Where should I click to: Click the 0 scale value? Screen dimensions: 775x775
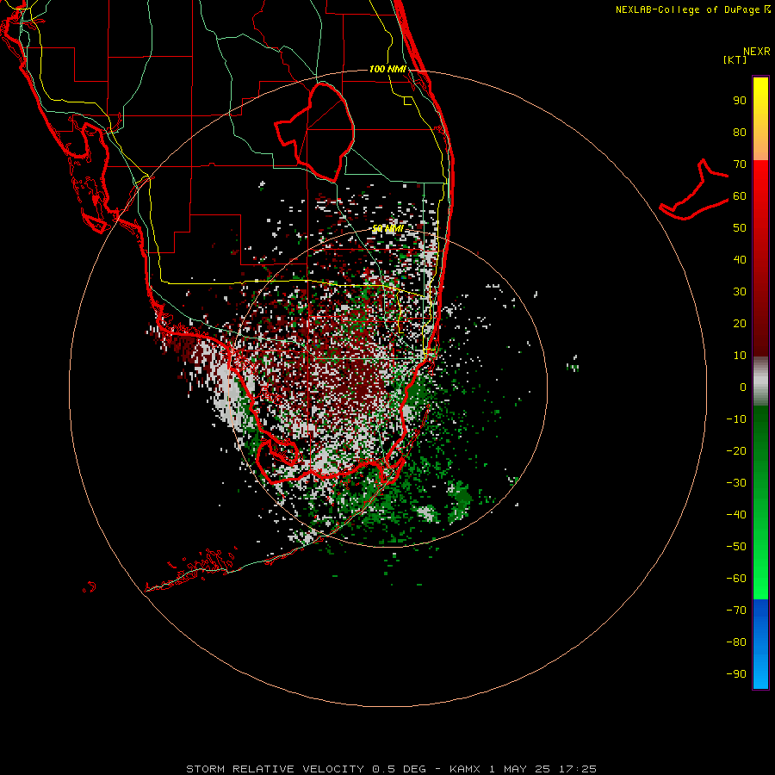743,387
